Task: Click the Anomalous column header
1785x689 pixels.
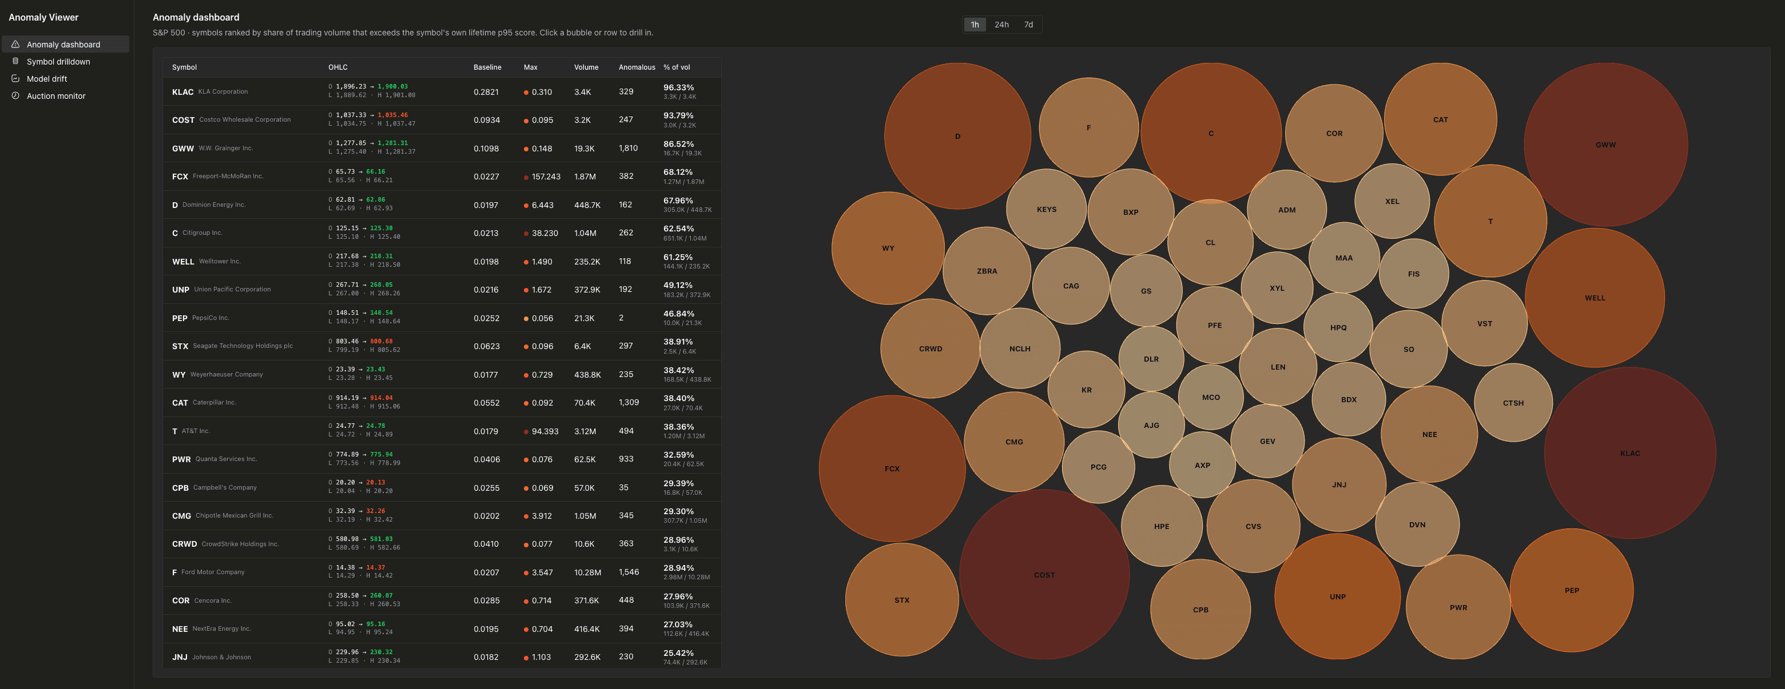Action: pyautogui.click(x=637, y=67)
